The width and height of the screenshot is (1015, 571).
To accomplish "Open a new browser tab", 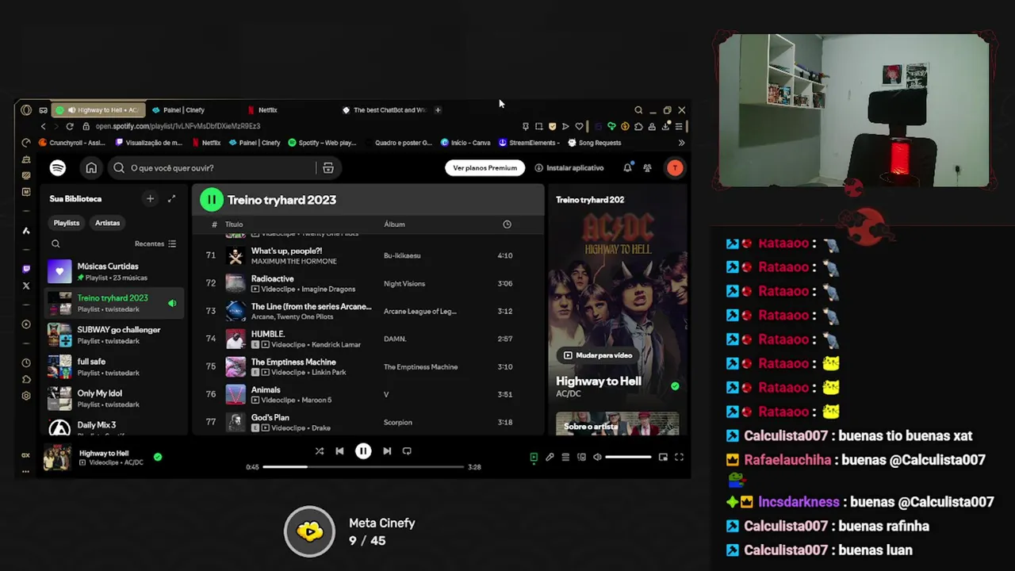I will [x=438, y=110].
